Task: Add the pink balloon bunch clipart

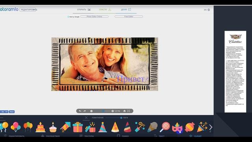Action: pos(16,127)
